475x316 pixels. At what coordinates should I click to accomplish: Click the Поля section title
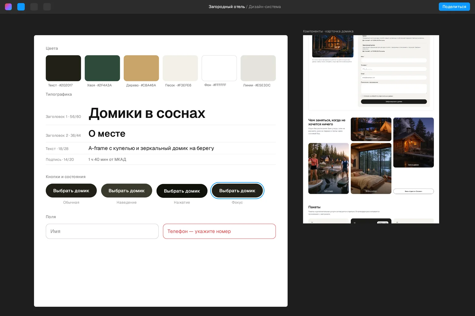[x=51, y=217]
